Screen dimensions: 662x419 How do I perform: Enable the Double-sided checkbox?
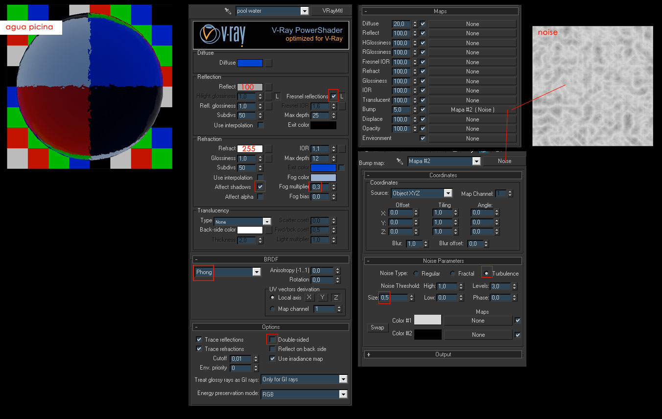[272, 340]
